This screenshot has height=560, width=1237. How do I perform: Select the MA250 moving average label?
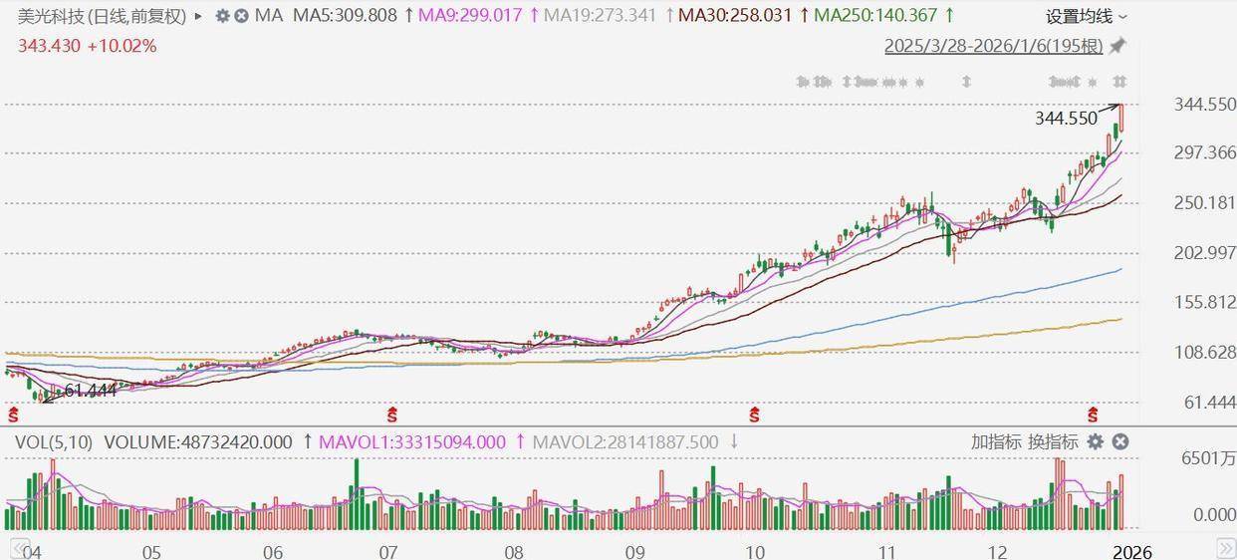point(875,16)
